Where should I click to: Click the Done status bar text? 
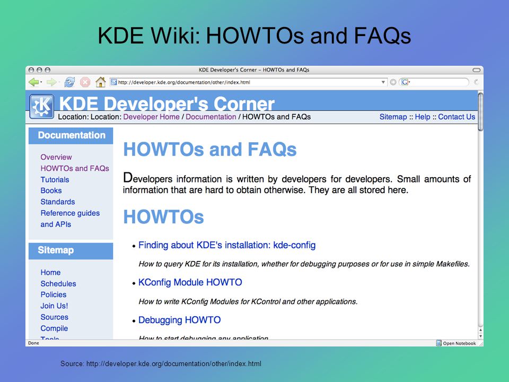point(33,343)
